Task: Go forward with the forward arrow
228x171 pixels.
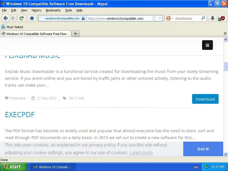Action: tap(13, 19)
